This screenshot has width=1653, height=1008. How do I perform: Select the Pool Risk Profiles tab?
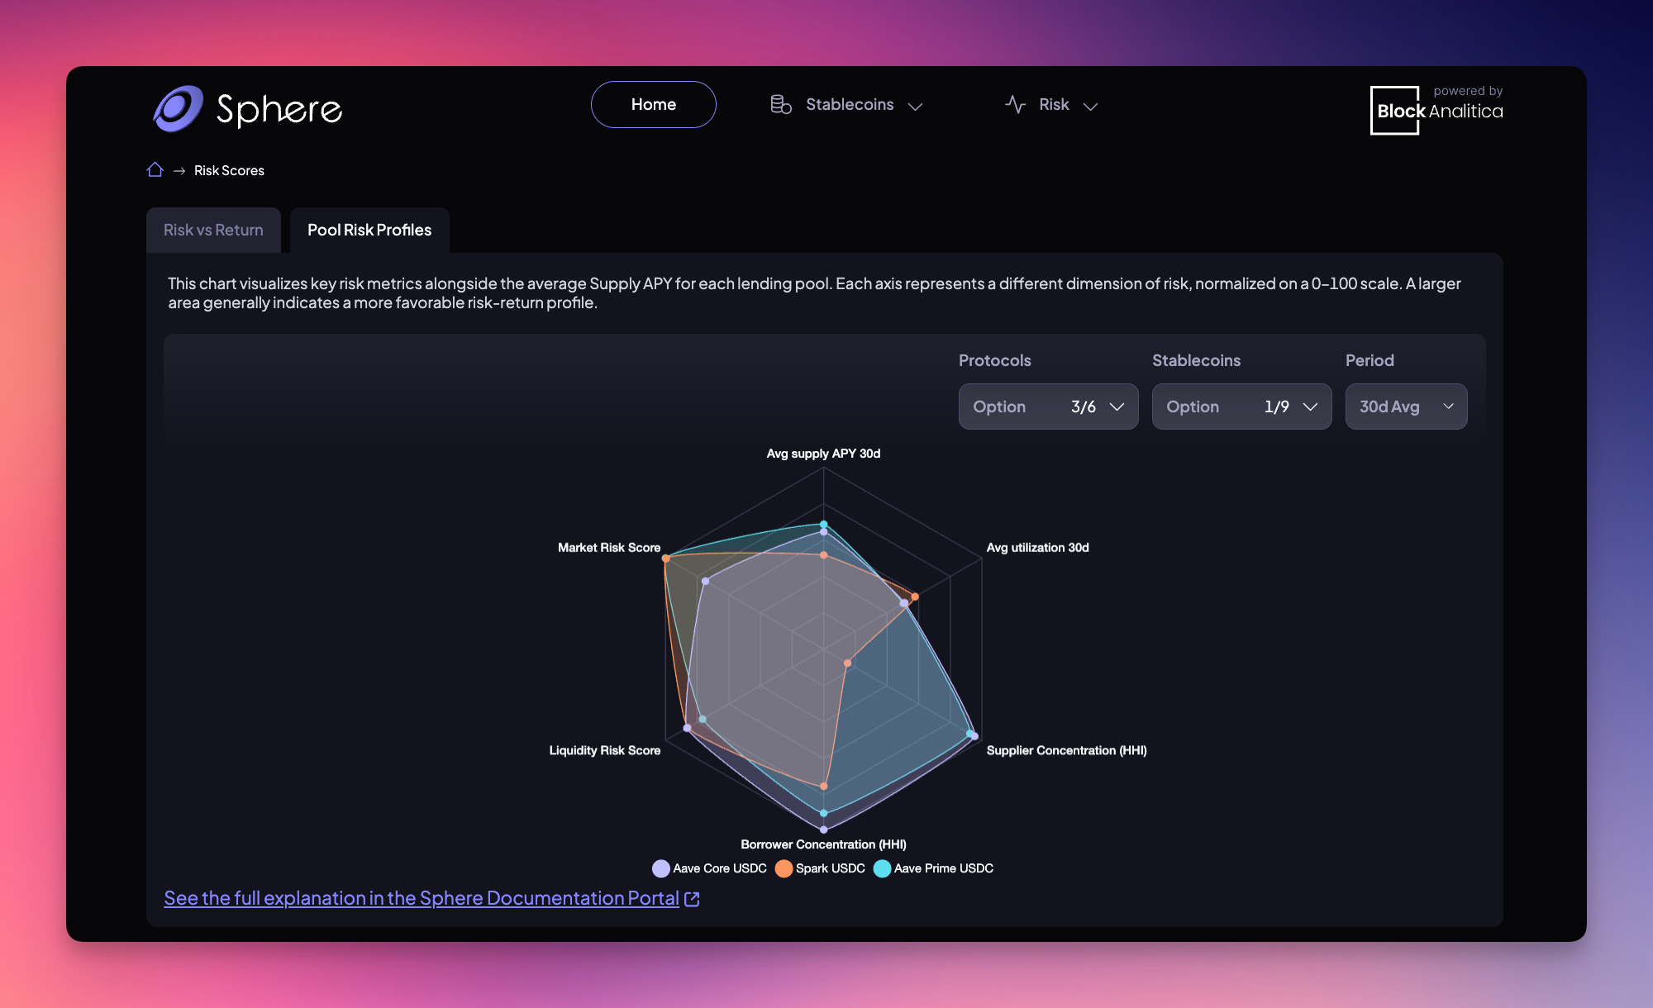pos(369,230)
